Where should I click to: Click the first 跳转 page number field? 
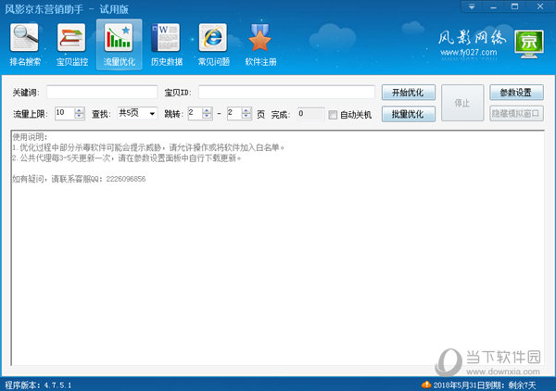point(195,113)
